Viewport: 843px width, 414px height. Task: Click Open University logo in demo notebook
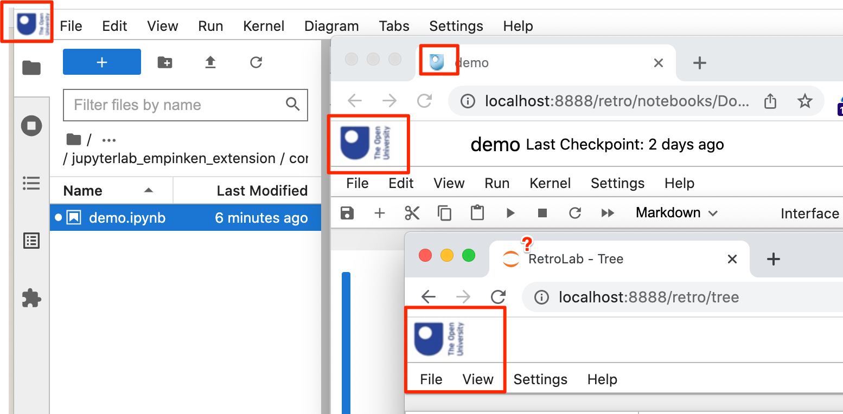365,144
